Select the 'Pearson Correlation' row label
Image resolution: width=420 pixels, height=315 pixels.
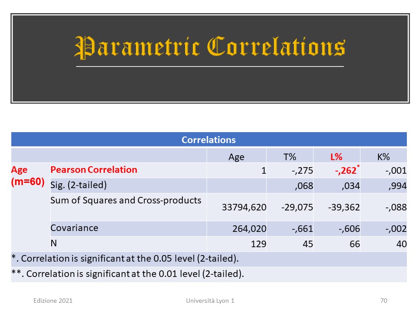click(x=94, y=170)
